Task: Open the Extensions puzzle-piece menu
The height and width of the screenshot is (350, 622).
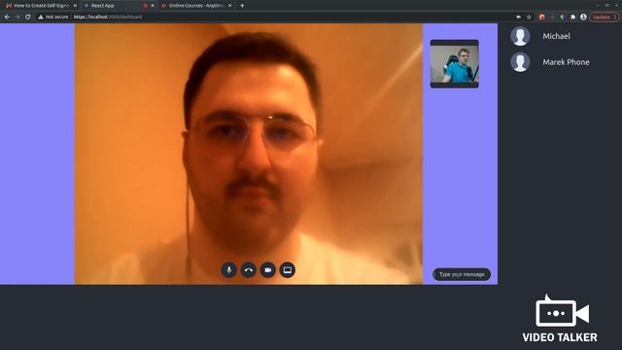Action: tap(572, 17)
